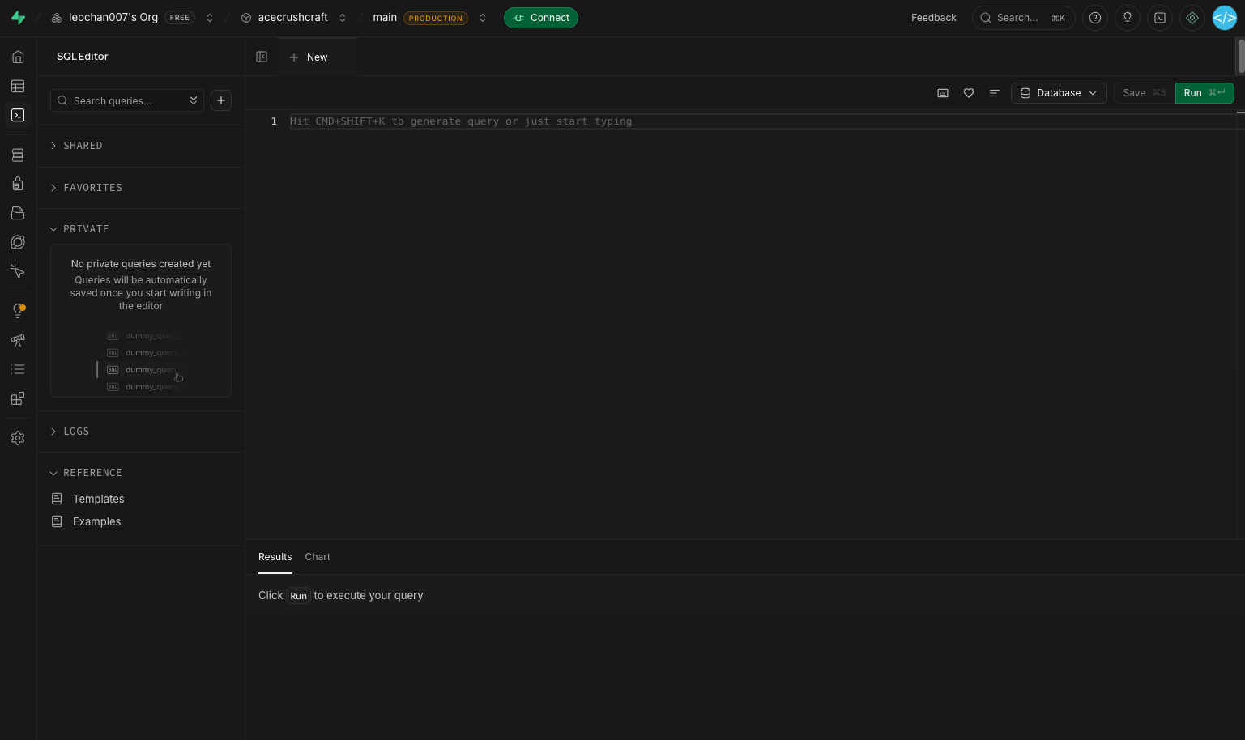Click the Supabase logo
The width and height of the screenshot is (1245, 740).
pos(18,18)
